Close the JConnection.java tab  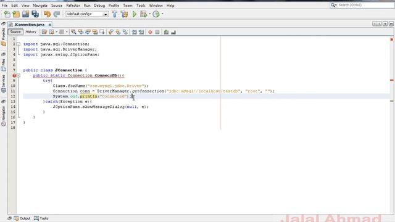(x=49, y=25)
